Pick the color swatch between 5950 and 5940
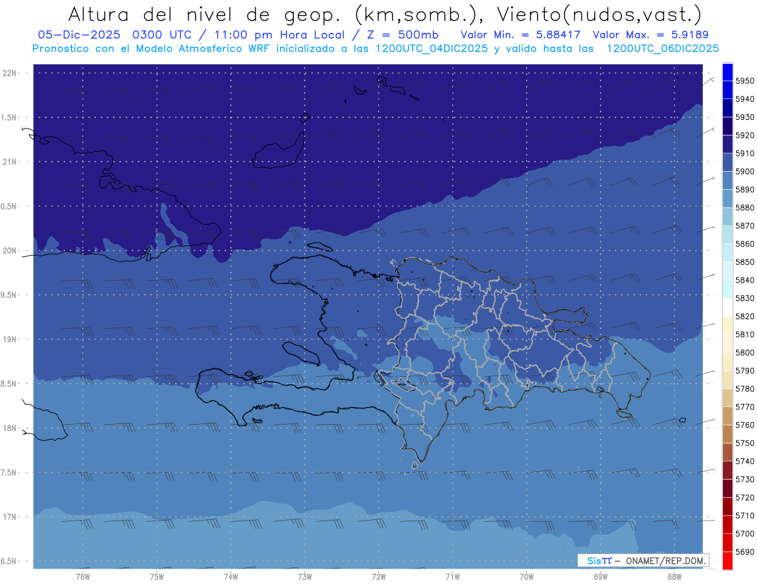Viewport: 757px width, 585px height. point(727,90)
